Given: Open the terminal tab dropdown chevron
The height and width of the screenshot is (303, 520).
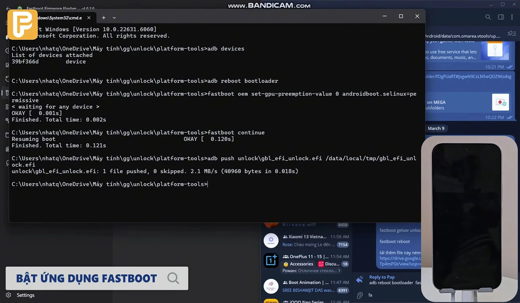Looking at the screenshot, I should 114,18.
